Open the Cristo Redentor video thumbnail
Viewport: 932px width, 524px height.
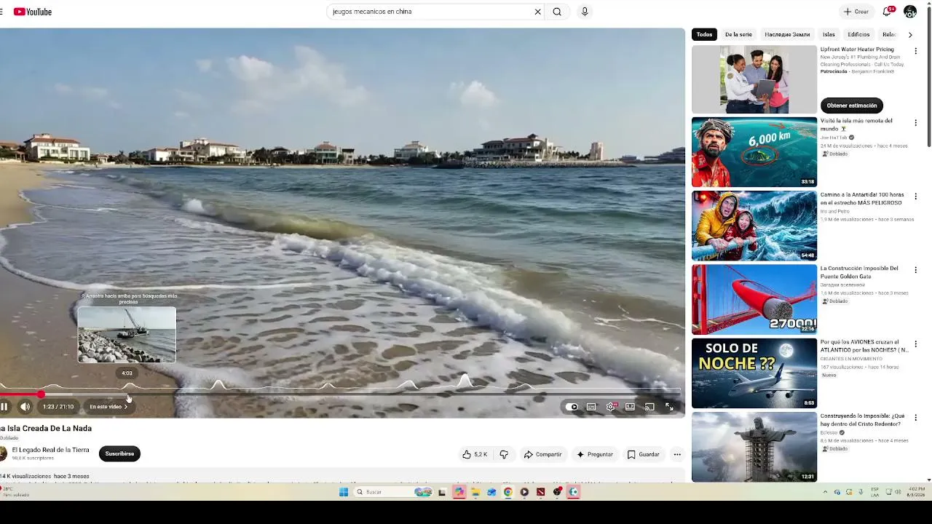pyautogui.click(x=754, y=447)
